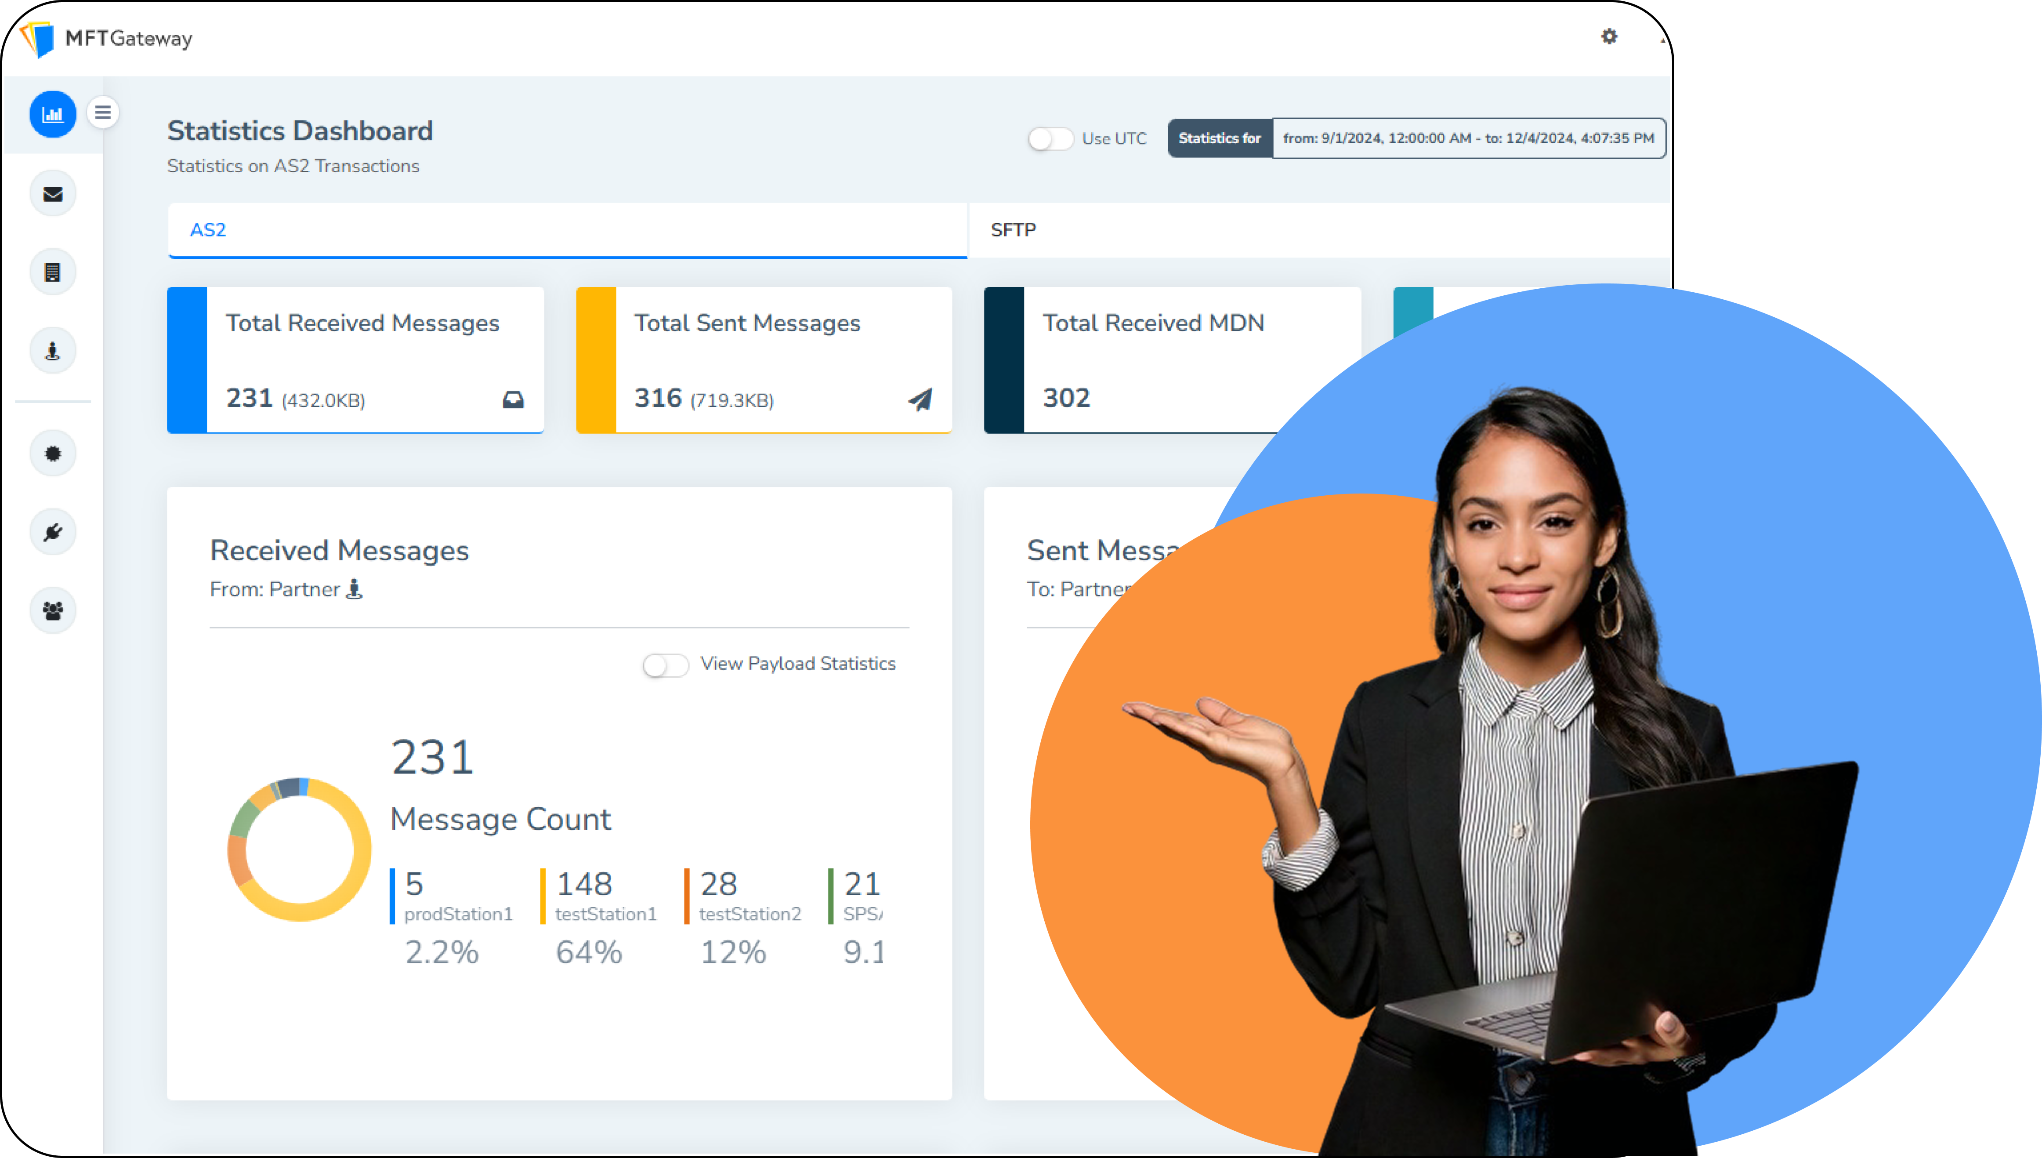Viewport: 2042px width, 1158px height.
Task: Open the partners sidebar icon
Action: [52, 351]
